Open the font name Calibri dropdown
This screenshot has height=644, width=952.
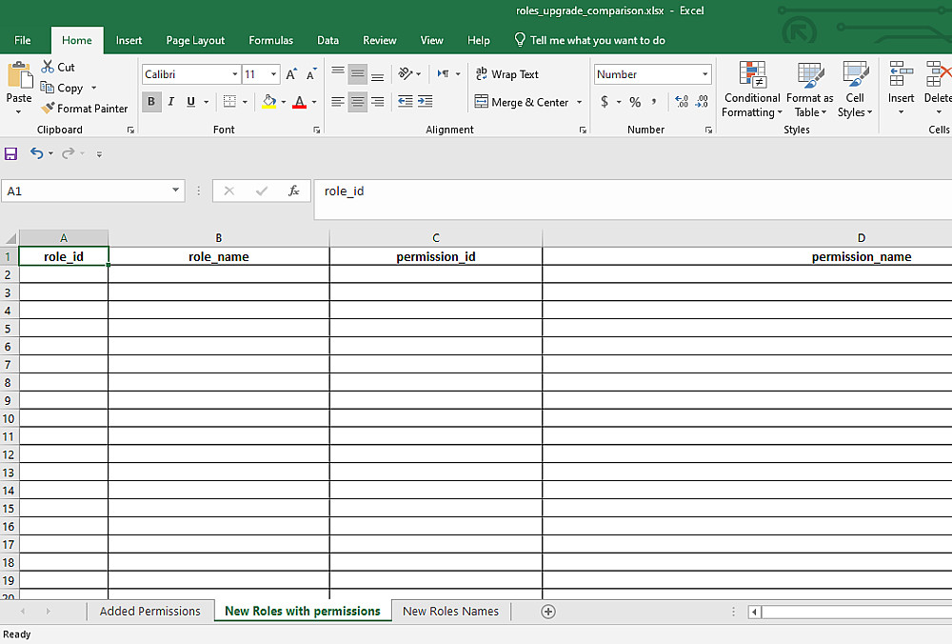pyautogui.click(x=235, y=74)
